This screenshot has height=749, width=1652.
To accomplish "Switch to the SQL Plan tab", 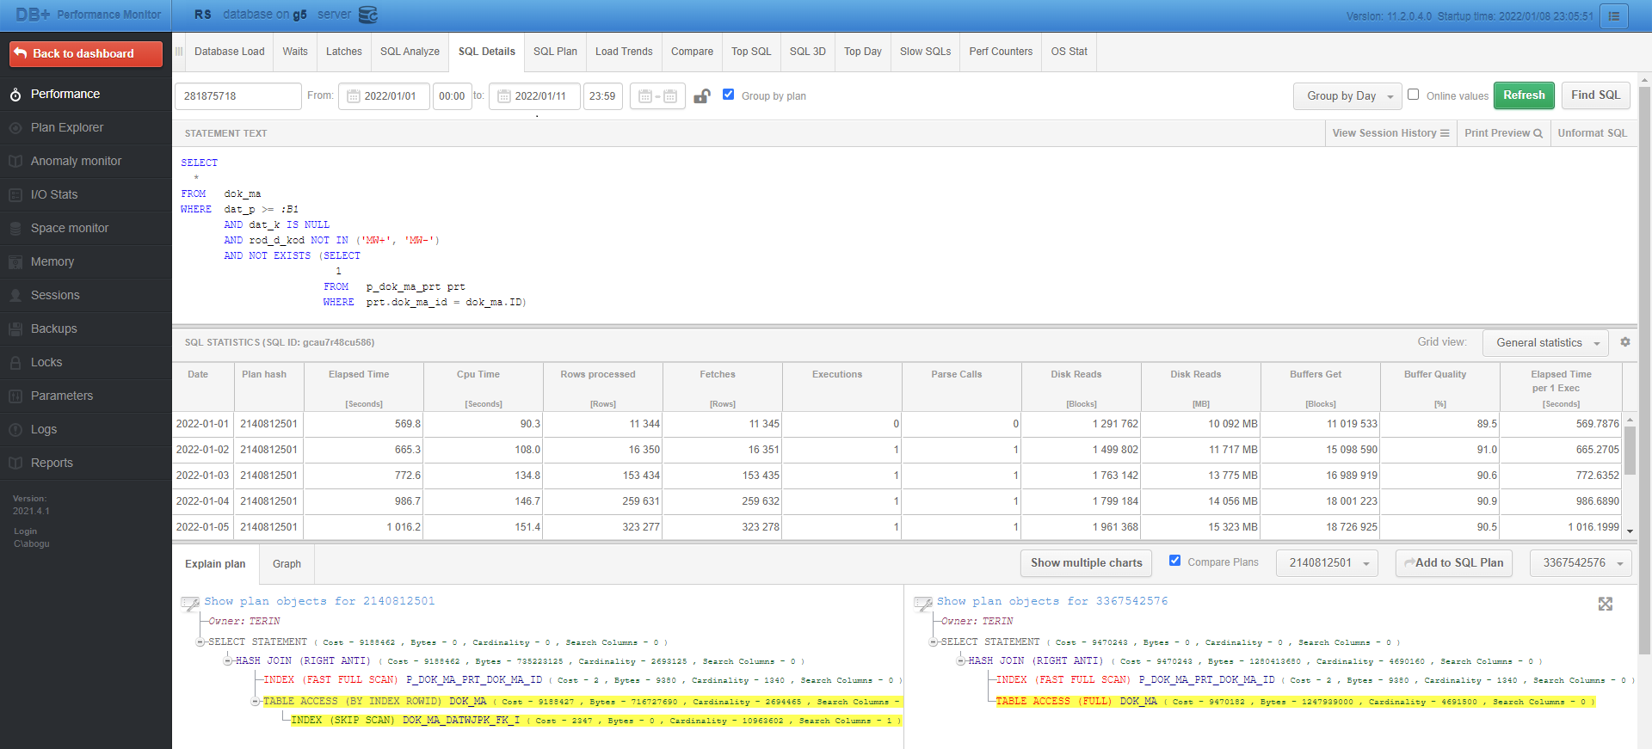I will pos(555,52).
